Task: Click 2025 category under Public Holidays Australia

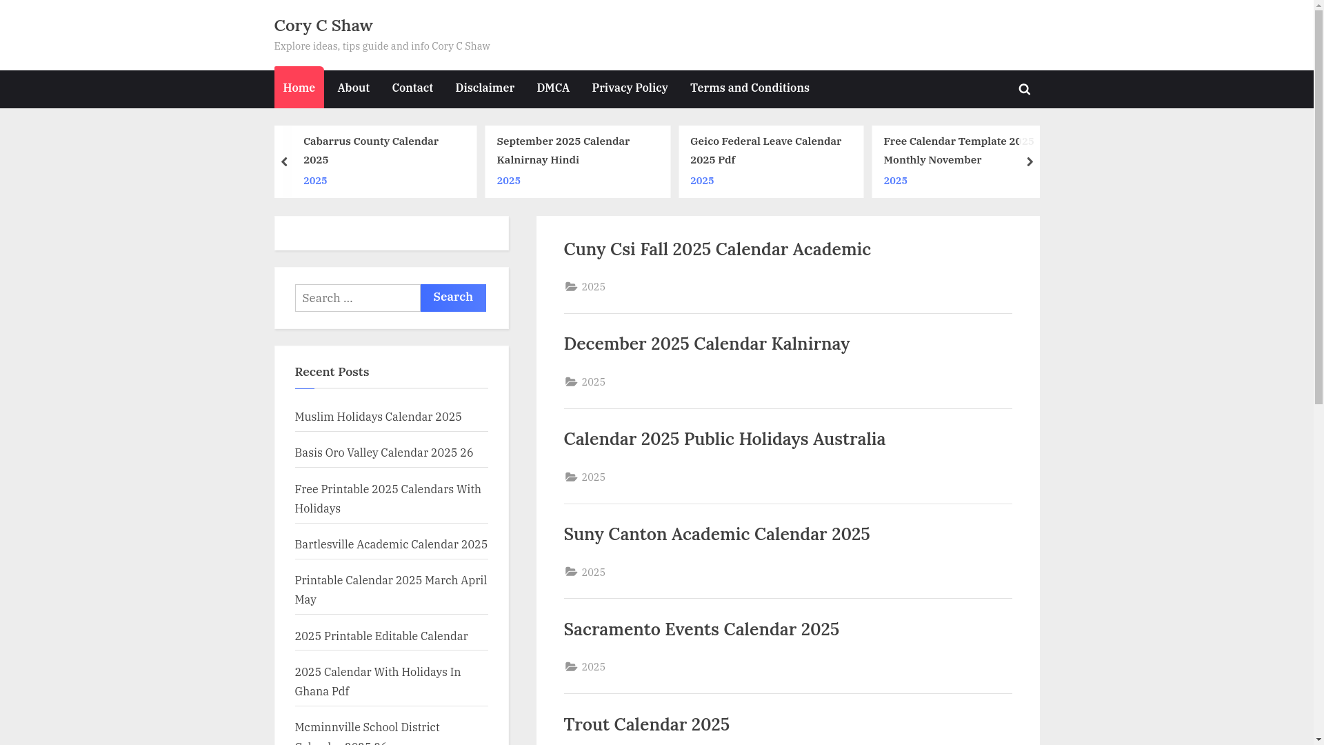Action: tap(594, 477)
